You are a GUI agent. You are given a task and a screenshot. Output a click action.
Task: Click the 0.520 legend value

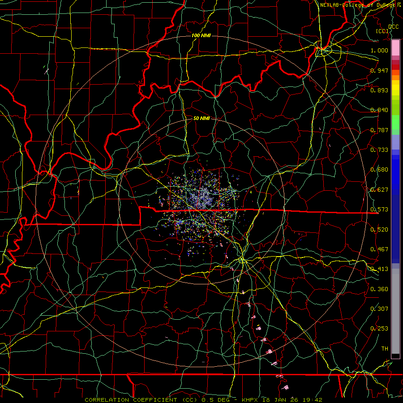[379, 230]
